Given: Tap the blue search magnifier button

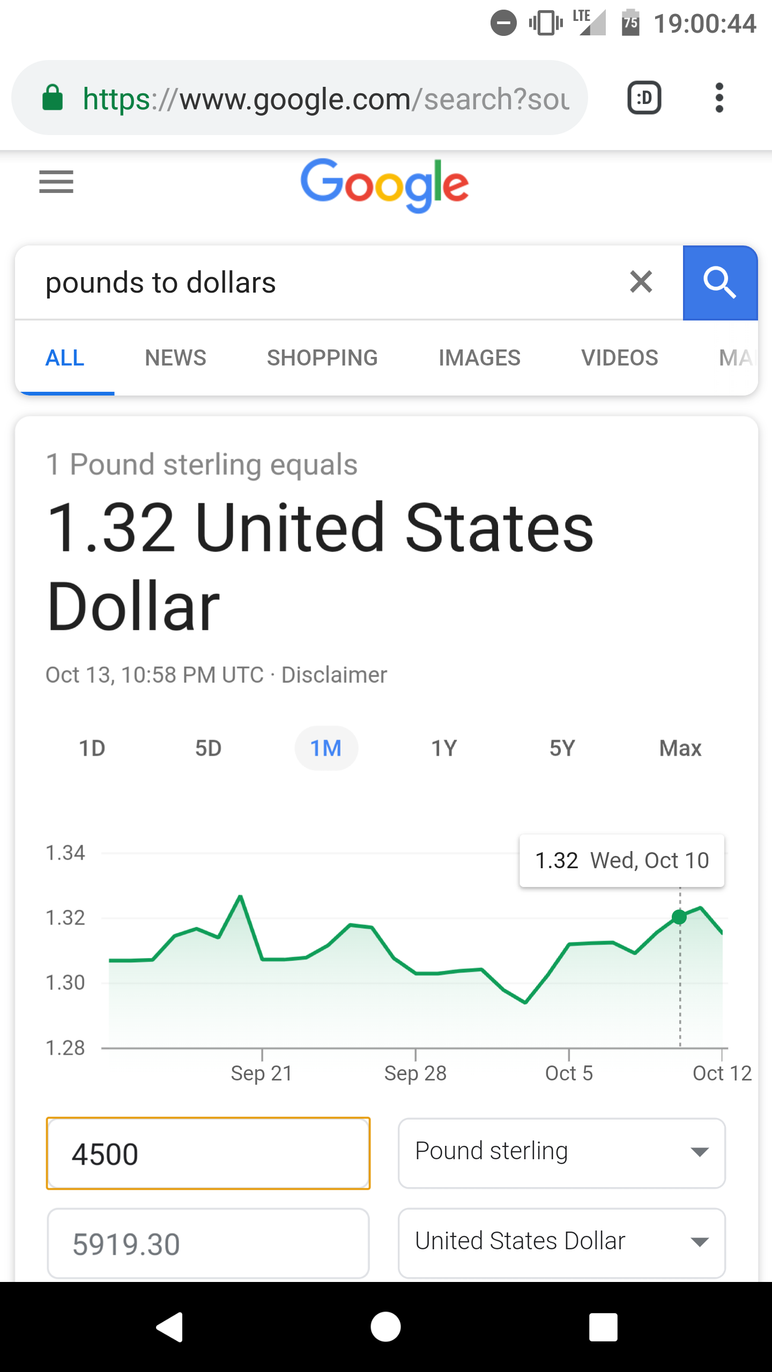Looking at the screenshot, I should (x=720, y=282).
